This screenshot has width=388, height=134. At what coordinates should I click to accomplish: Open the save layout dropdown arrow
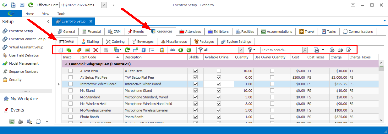[x=323, y=50]
